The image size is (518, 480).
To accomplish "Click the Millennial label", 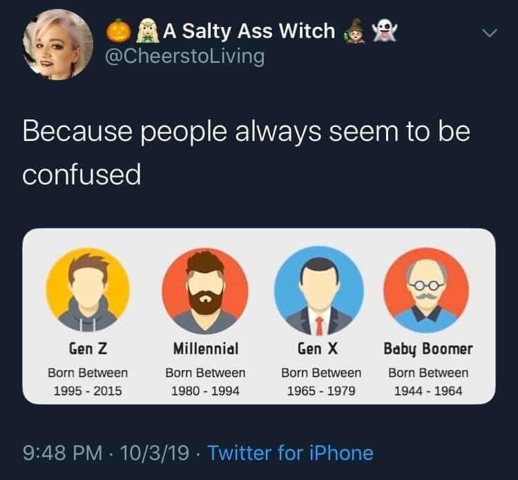I will [x=206, y=349].
